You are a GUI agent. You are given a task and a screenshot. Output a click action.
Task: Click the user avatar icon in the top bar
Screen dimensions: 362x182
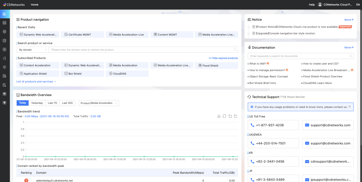(x=320, y=5)
